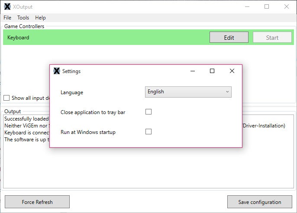This screenshot has width=297, height=213.
Task: Click the X logo in Settings title bar
Action: pos(57,71)
